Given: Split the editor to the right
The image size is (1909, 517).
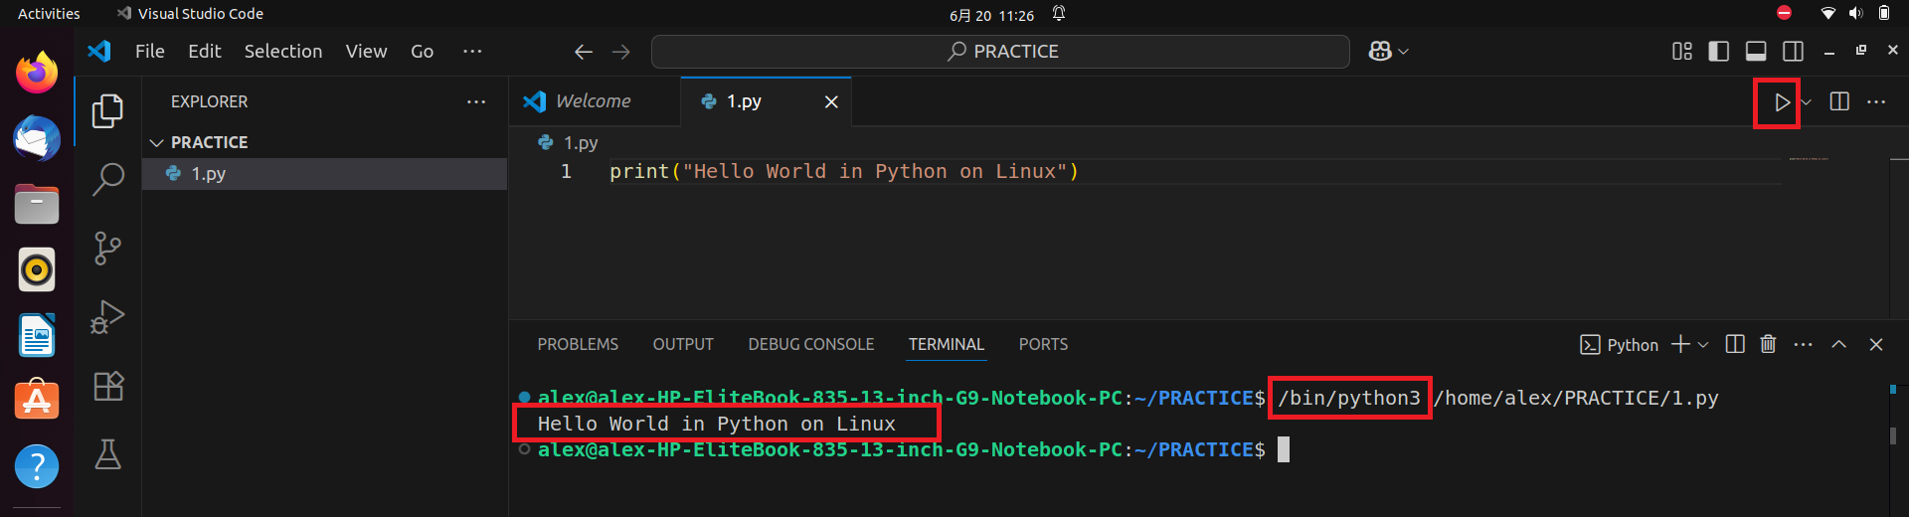Looking at the screenshot, I should 1839,101.
